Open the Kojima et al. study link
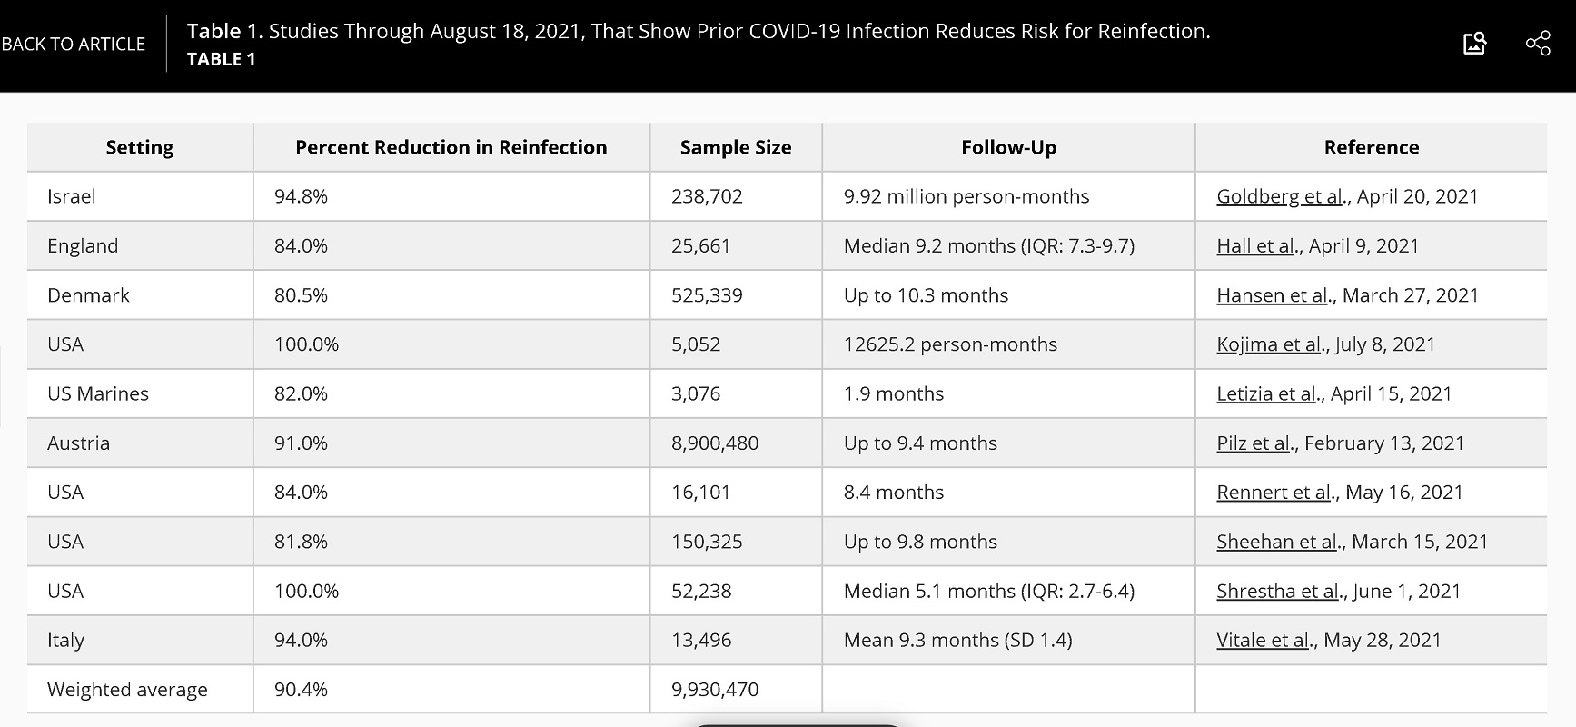The width and height of the screenshot is (1576, 727). pos(1270,344)
